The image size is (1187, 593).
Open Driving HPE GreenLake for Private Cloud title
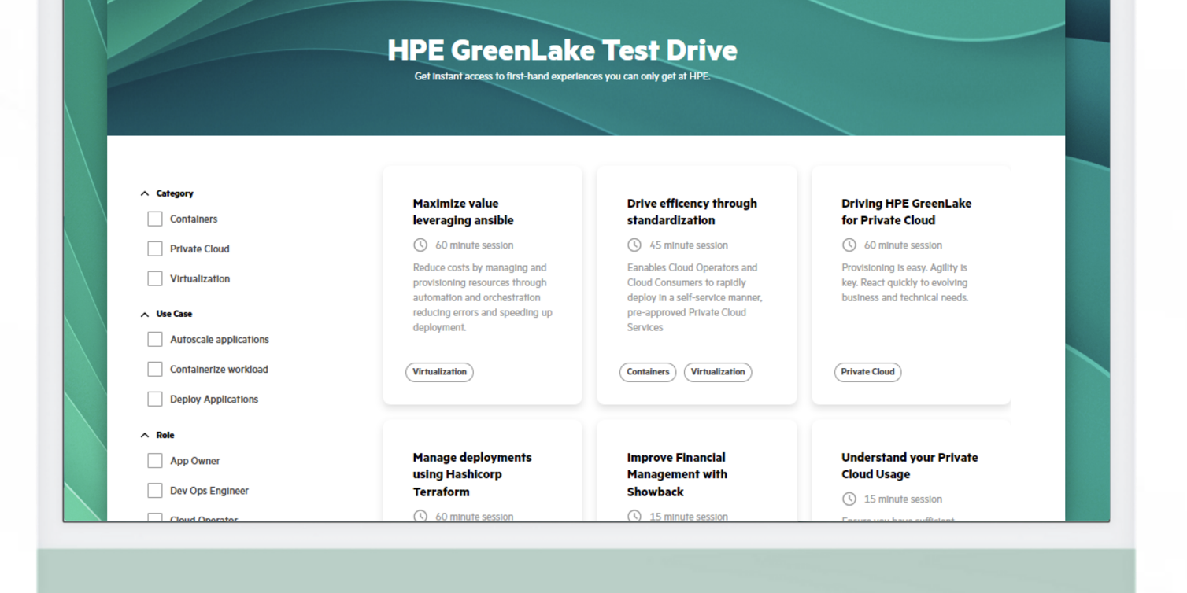point(906,212)
